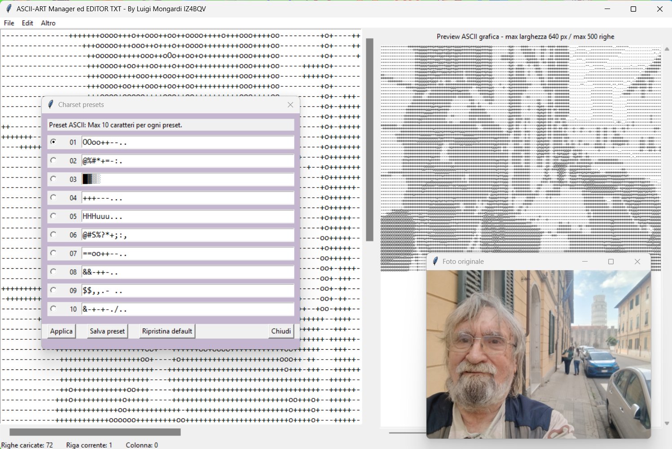The image size is (672, 449).
Task: Click the original photo in Foto originale
Action: pos(539,354)
